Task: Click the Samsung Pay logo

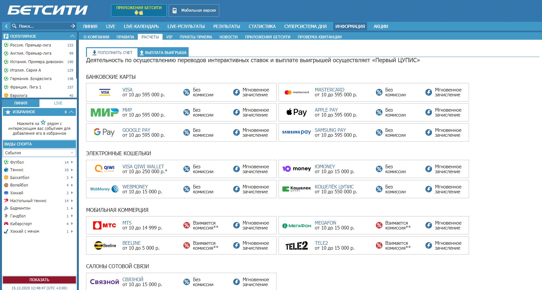Action: pyautogui.click(x=296, y=132)
